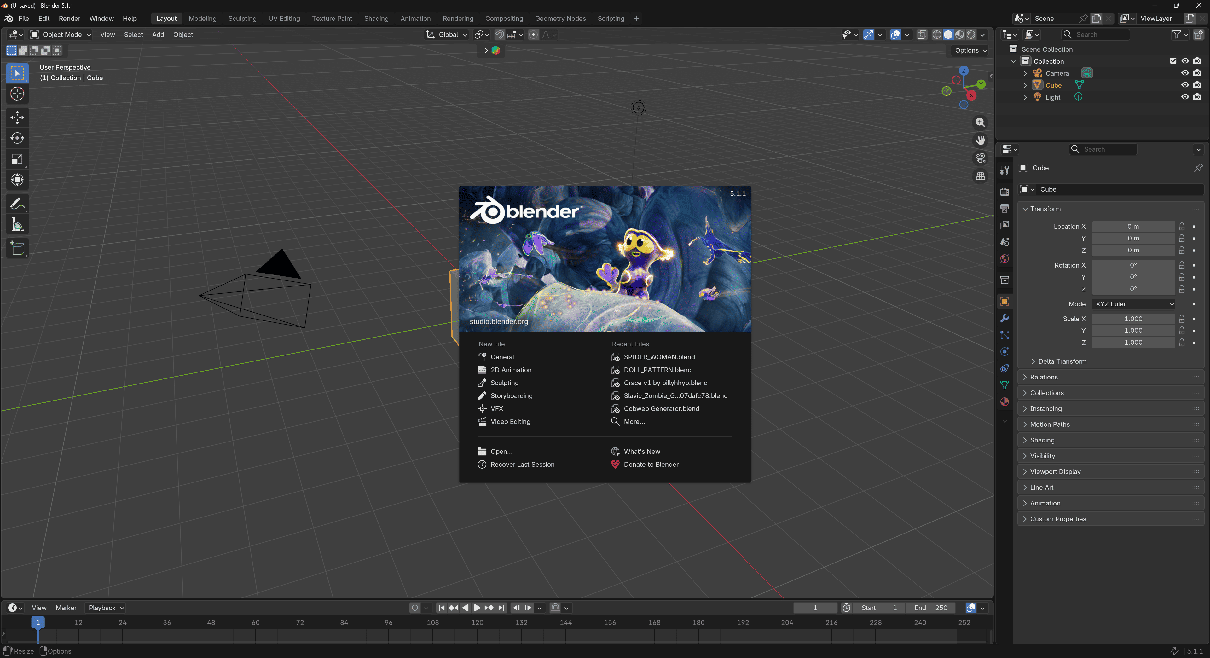
Task: Open the Physics properties tab
Action: point(1005,352)
